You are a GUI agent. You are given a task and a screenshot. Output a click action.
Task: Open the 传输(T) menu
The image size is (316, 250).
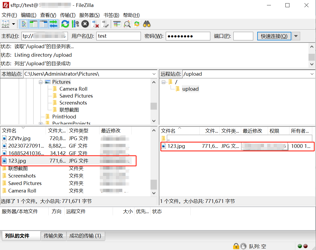pos(68,15)
